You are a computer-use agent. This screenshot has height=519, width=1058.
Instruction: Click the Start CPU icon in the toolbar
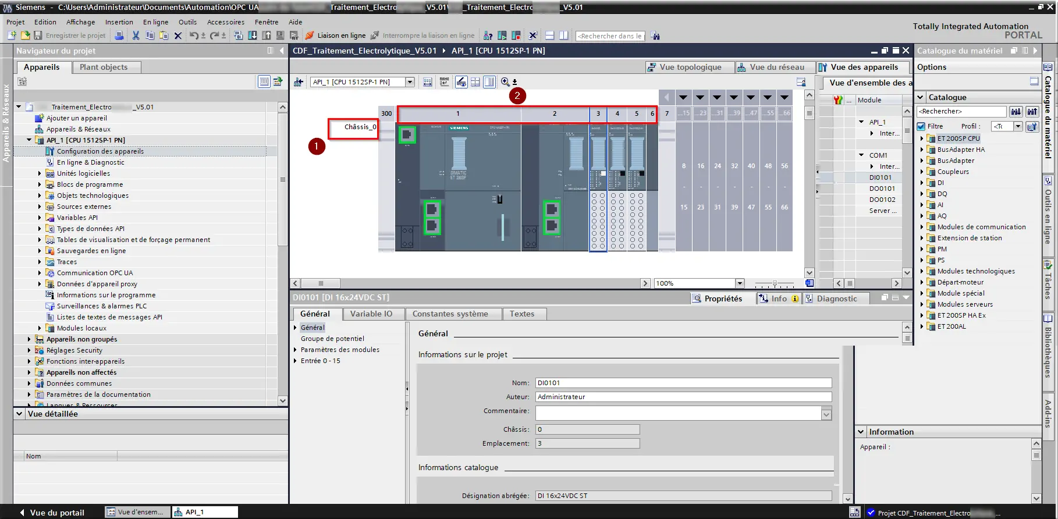point(502,35)
